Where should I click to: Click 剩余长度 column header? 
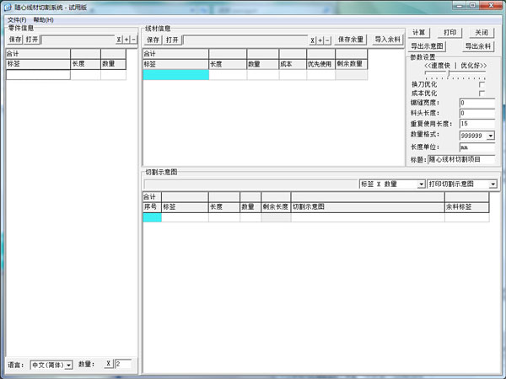(276, 207)
